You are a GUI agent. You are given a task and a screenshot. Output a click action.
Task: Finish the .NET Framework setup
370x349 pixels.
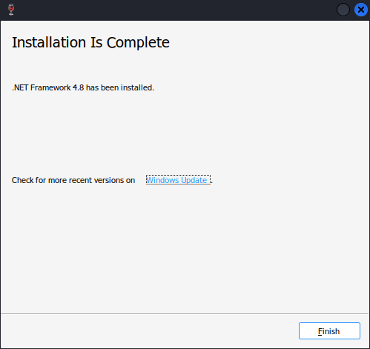click(329, 331)
